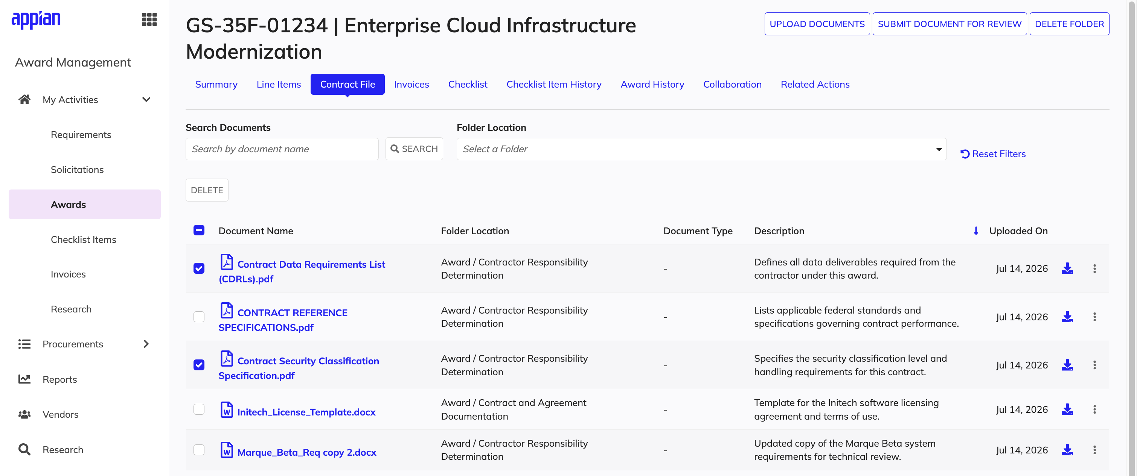
Task: Uncheck Contract Security Classification Specification.pdf checkbox
Action: click(x=199, y=365)
